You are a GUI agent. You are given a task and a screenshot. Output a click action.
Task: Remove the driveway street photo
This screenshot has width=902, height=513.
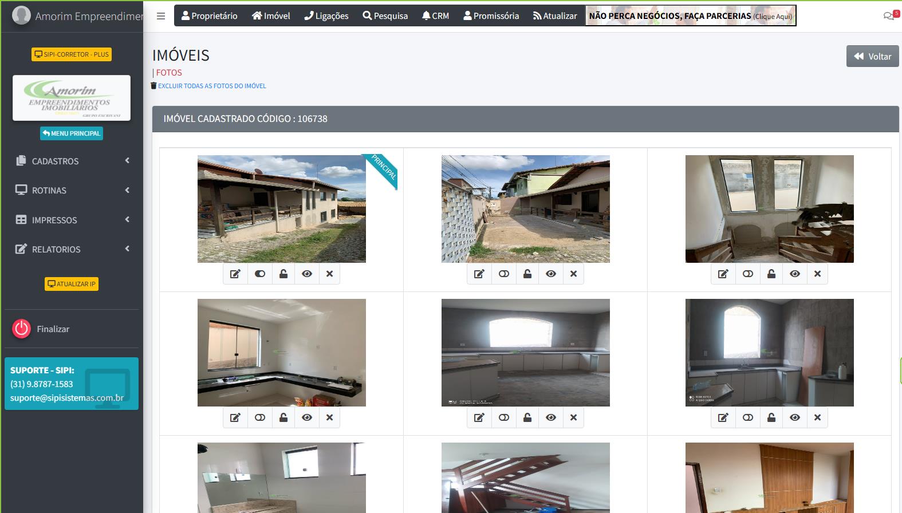coord(573,274)
